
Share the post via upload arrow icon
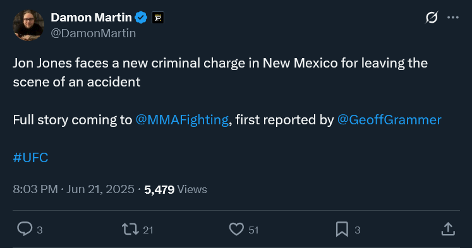pyautogui.click(x=448, y=229)
